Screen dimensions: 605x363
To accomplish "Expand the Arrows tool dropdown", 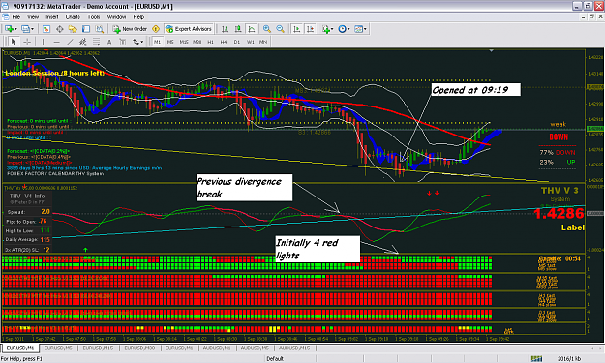I will (142, 42).
